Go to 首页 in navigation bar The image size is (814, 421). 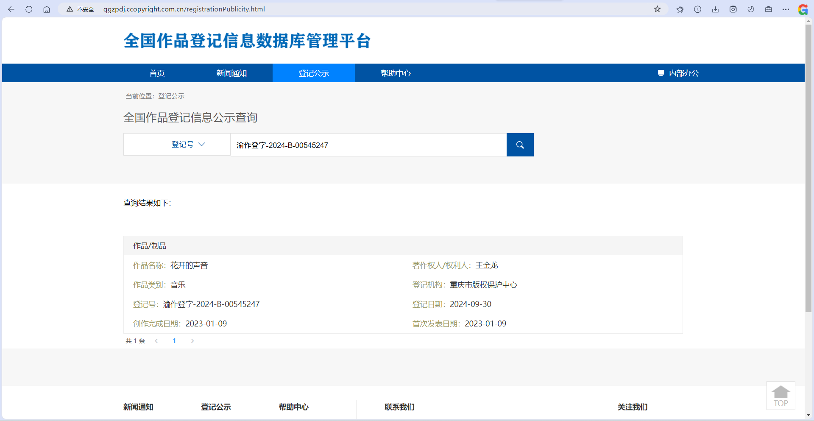[x=157, y=73]
